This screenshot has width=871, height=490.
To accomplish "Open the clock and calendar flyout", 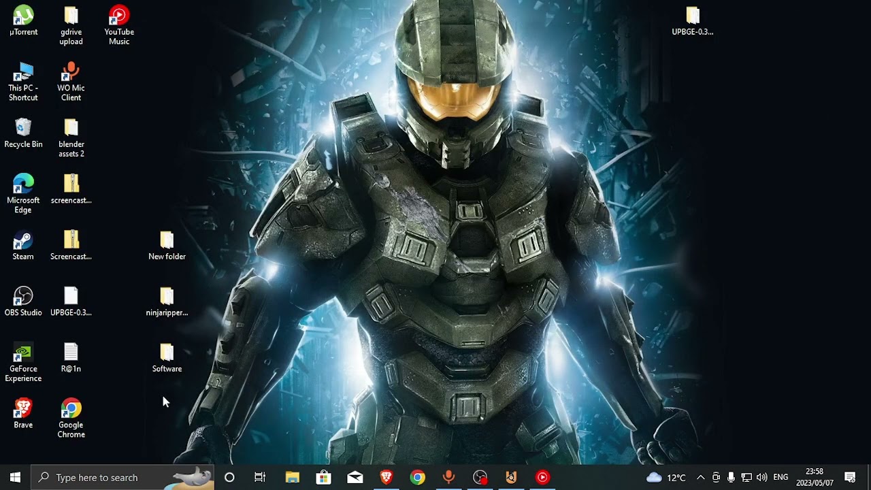I will 815,477.
